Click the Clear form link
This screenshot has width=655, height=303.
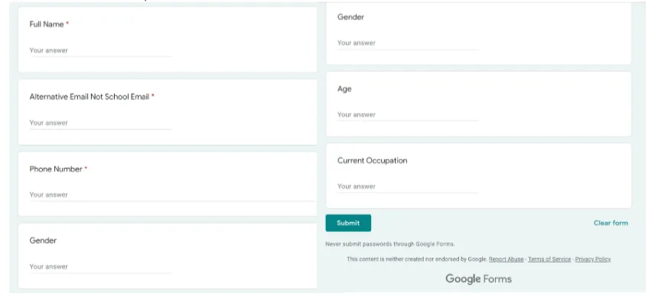611,223
